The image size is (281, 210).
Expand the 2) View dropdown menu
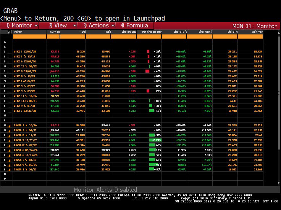pos(58,25)
